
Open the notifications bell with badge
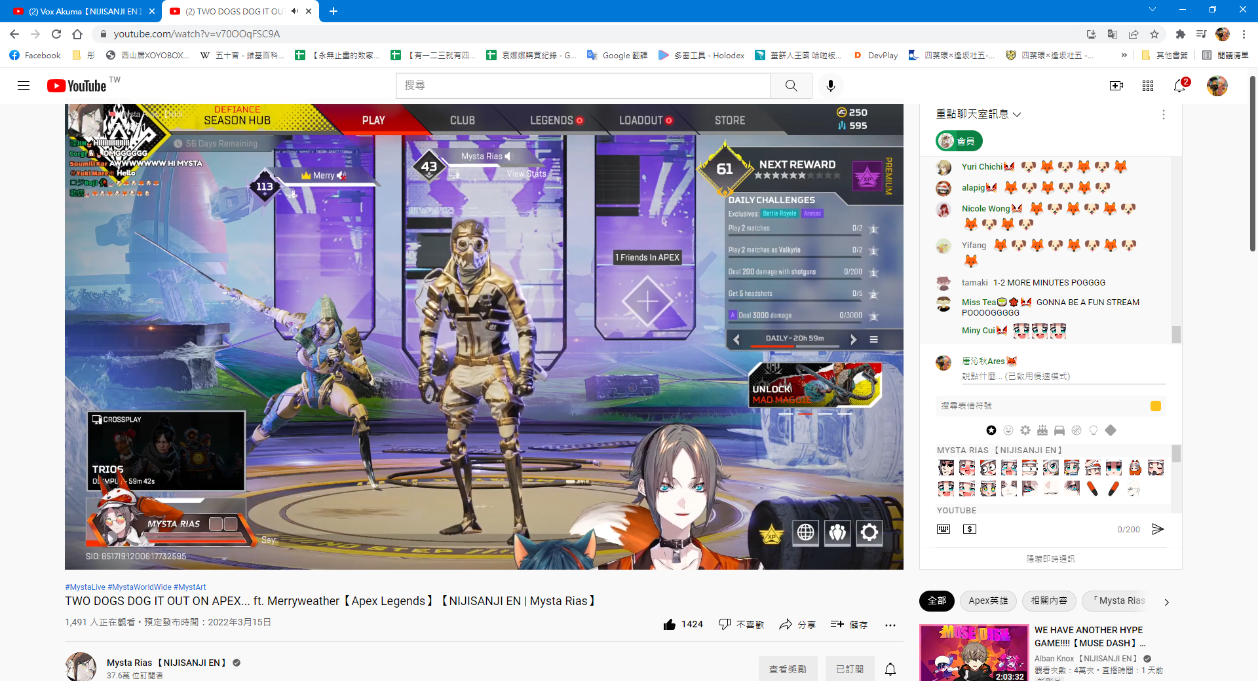[x=1180, y=86]
